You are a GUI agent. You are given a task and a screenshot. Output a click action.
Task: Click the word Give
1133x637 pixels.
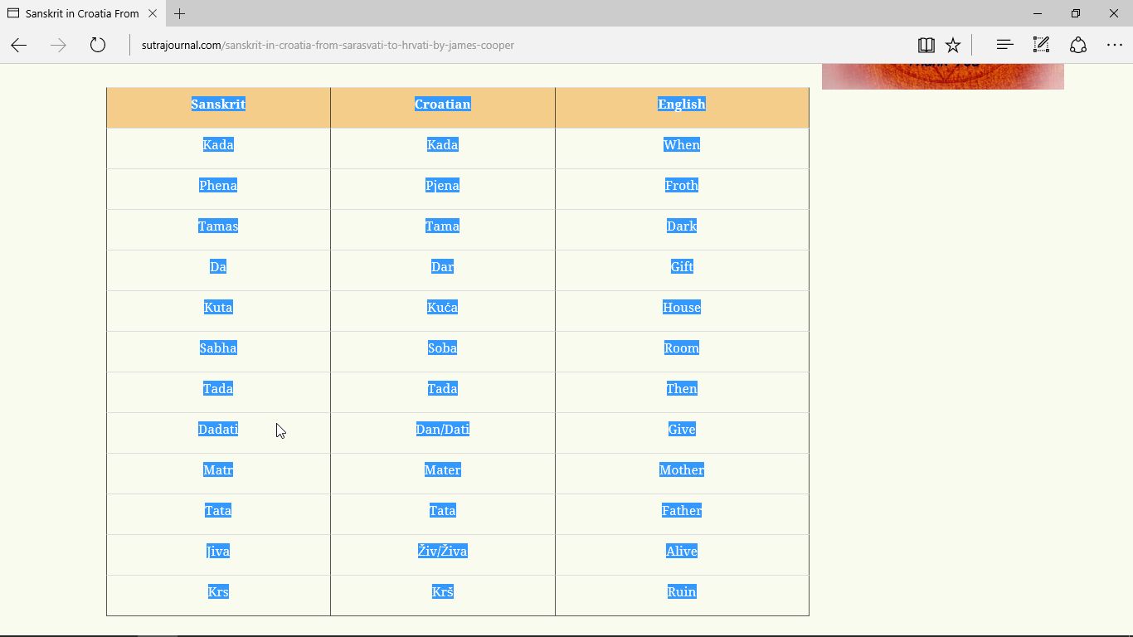click(x=682, y=429)
